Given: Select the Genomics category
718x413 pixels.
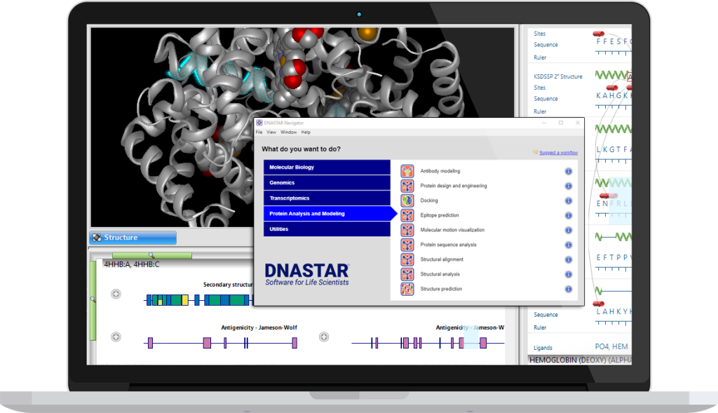Looking at the screenshot, I should 327,183.
